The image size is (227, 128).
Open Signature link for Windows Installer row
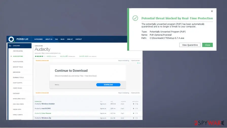coord(103,104)
